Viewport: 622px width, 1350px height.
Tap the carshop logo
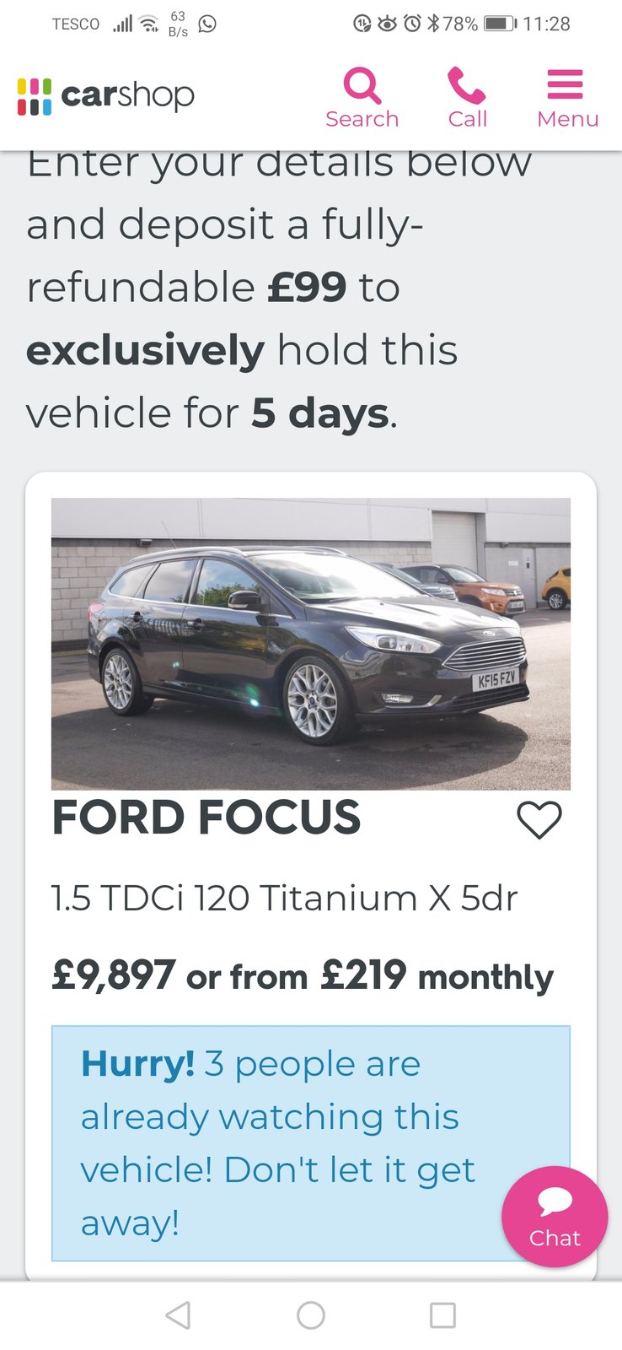pyautogui.click(x=106, y=95)
